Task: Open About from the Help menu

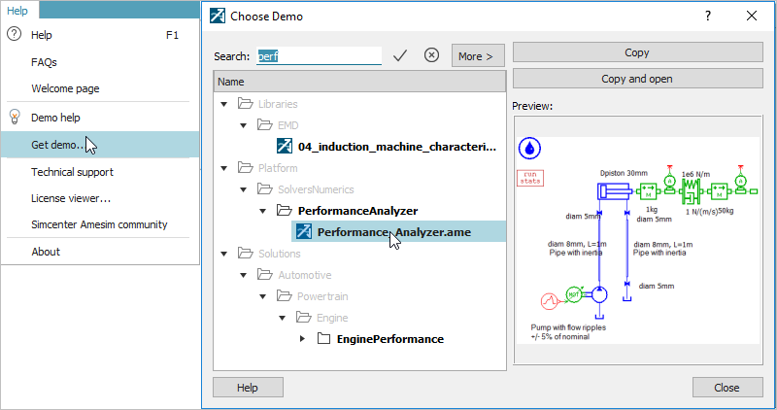Action: pyautogui.click(x=100, y=252)
